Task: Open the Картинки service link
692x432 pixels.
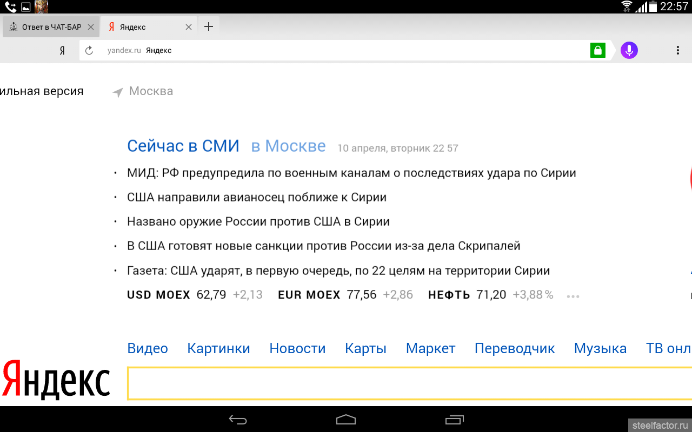Action: (218, 348)
